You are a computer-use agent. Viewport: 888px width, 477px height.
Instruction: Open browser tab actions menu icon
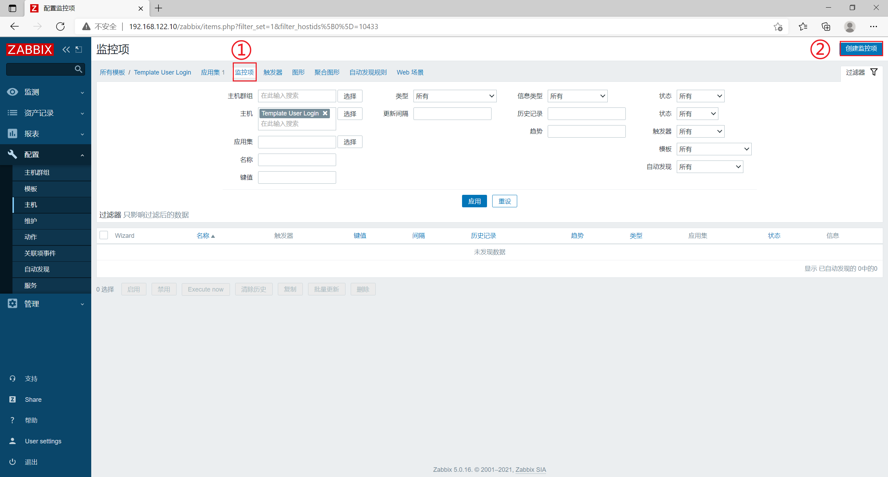click(x=12, y=8)
